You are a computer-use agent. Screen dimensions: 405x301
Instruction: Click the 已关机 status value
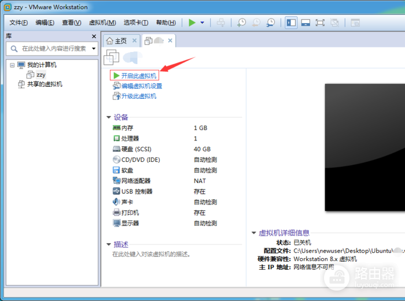click(x=303, y=243)
